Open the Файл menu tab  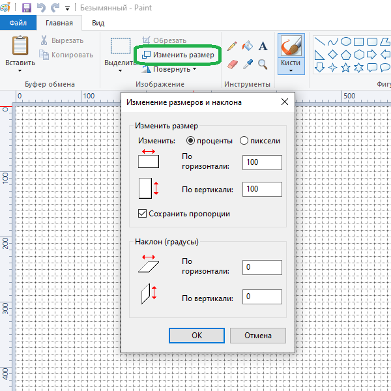[18, 23]
